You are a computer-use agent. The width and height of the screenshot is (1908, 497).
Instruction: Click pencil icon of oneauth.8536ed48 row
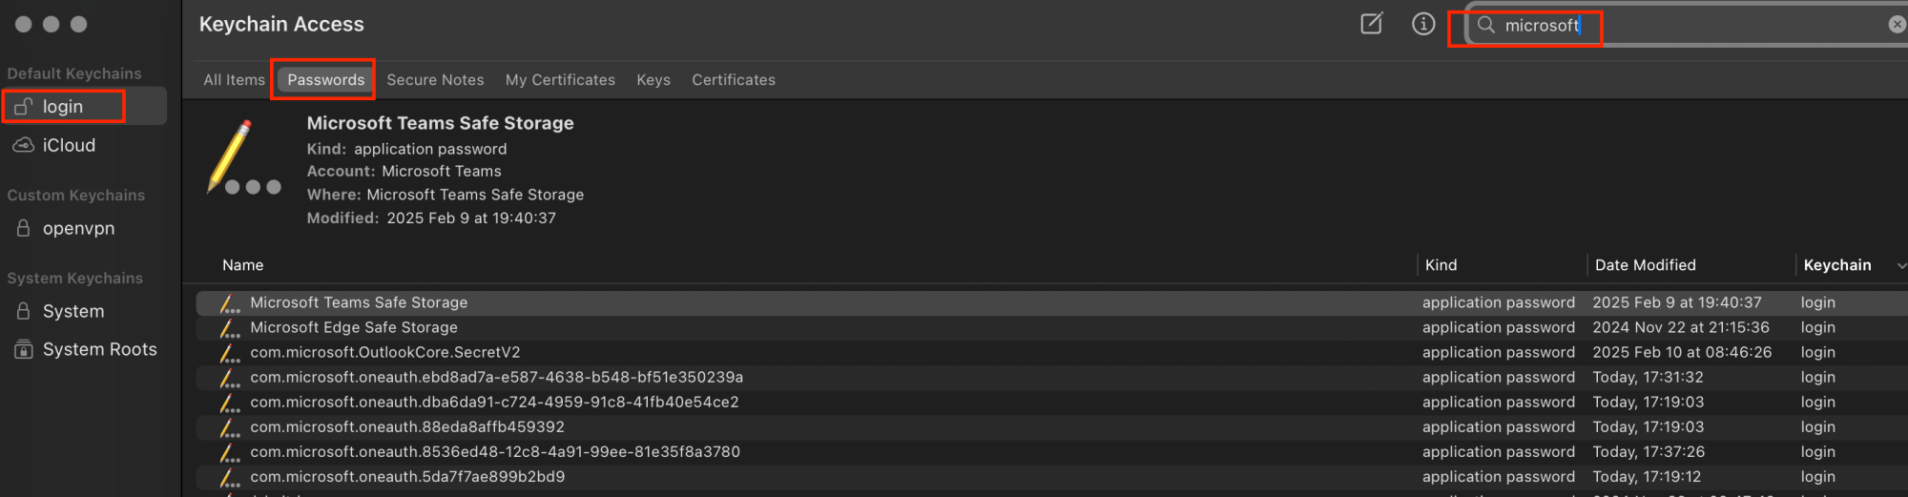tap(230, 452)
